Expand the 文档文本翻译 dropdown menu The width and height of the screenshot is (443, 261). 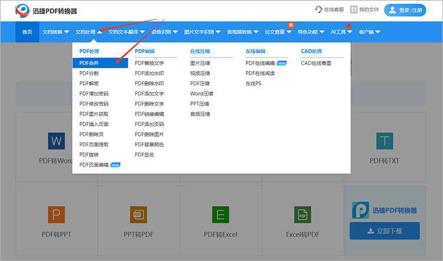click(x=126, y=32)
